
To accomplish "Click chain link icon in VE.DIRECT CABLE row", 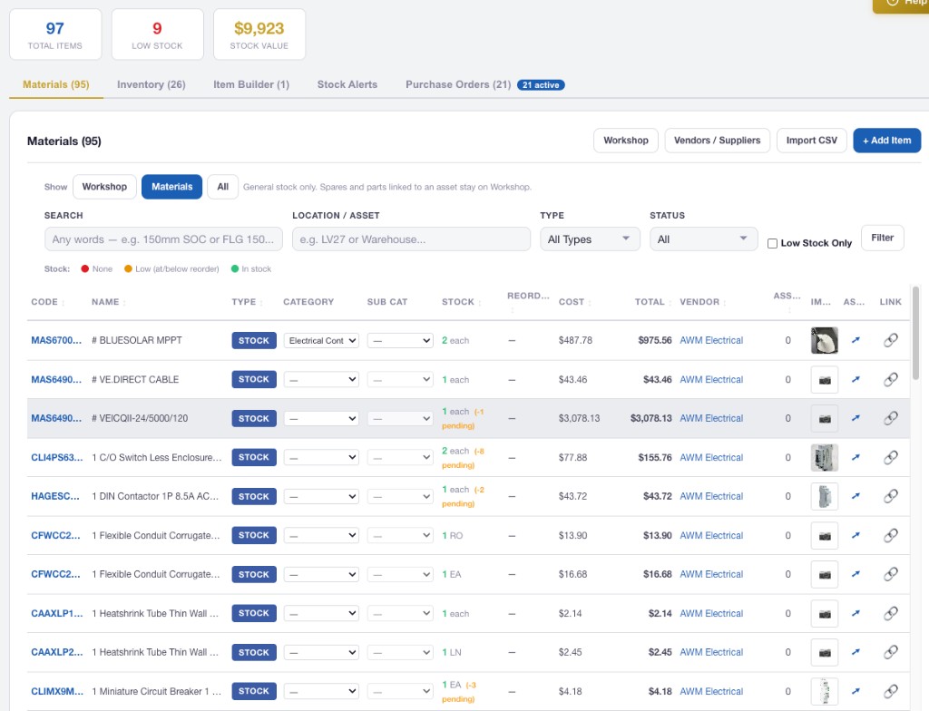I will [x=891, y=379].
